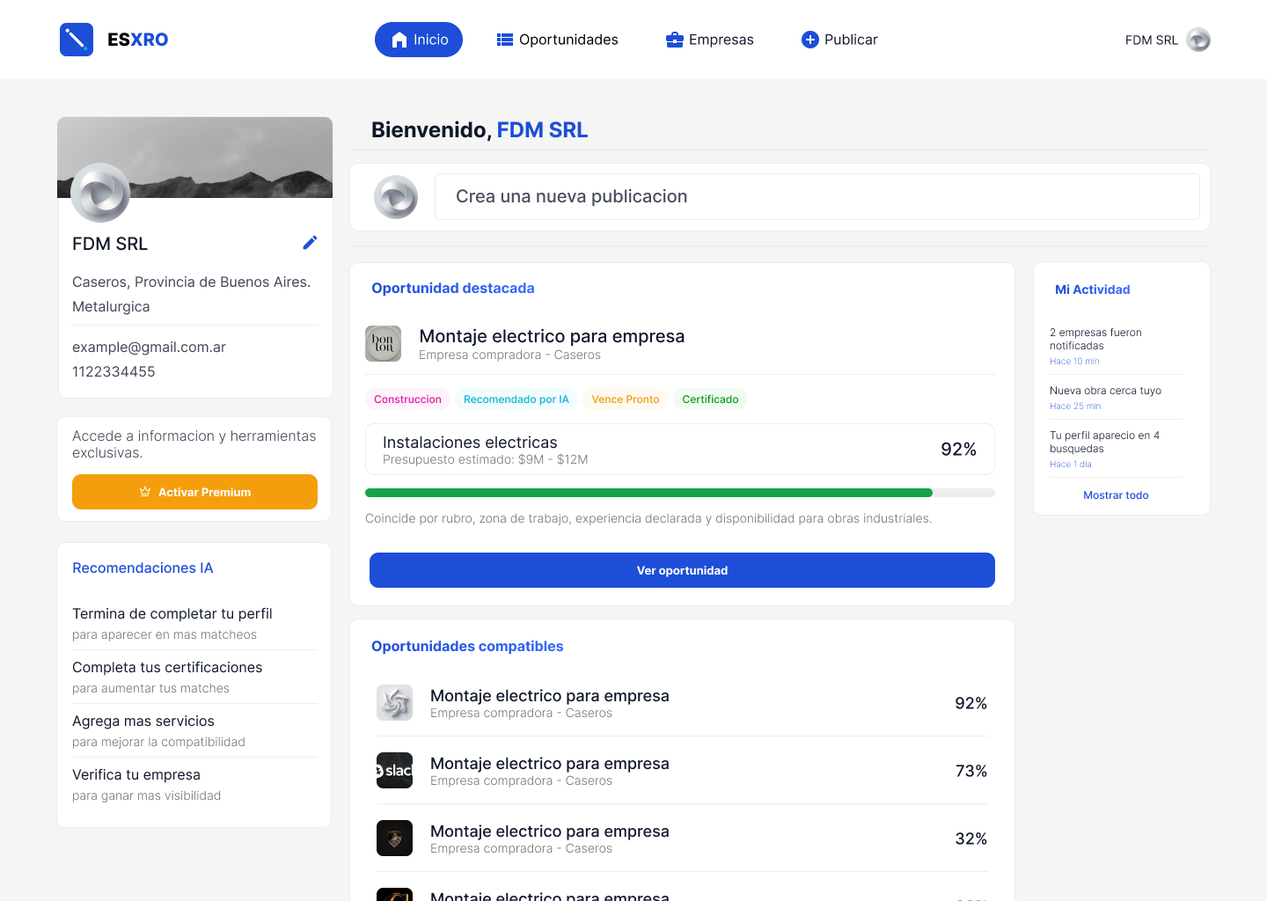This screenshot has height=901, width=1267.
Task: Click the bon ton company logo
Action: [x=384, y=344]
